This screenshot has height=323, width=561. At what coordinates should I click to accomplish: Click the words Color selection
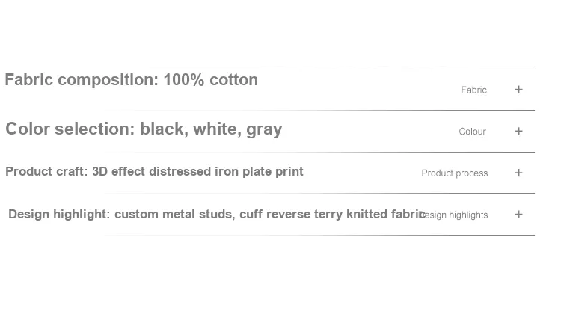[x=70, y=129]
